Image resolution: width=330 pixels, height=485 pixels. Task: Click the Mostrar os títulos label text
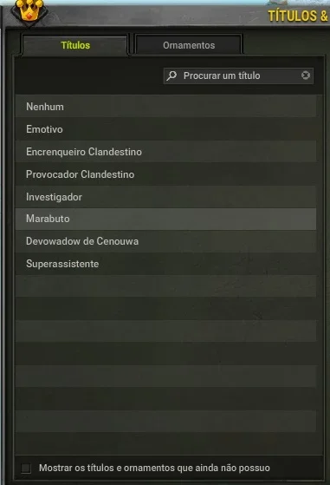click(x=154, y=468)
